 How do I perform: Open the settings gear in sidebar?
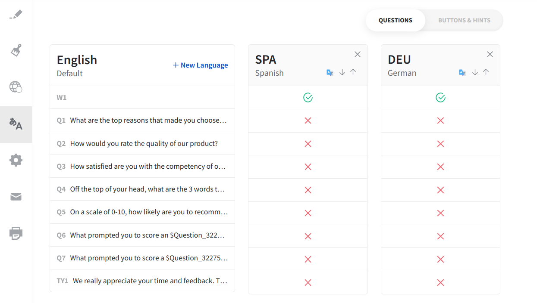(16, 161)
